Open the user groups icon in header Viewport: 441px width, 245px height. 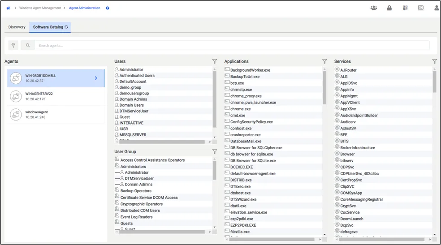coord(373,8)
